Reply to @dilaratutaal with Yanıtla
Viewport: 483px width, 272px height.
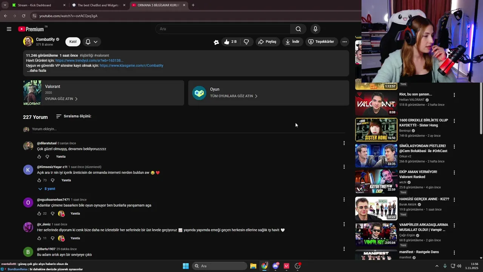tap(61, 157)
